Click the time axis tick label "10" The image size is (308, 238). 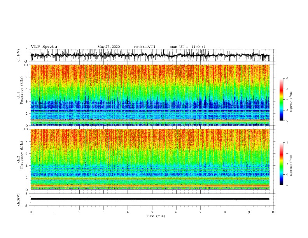(x=273, y=212)
